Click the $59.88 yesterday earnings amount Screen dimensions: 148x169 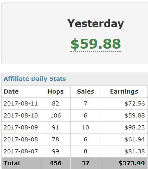[x=96, y=44]
